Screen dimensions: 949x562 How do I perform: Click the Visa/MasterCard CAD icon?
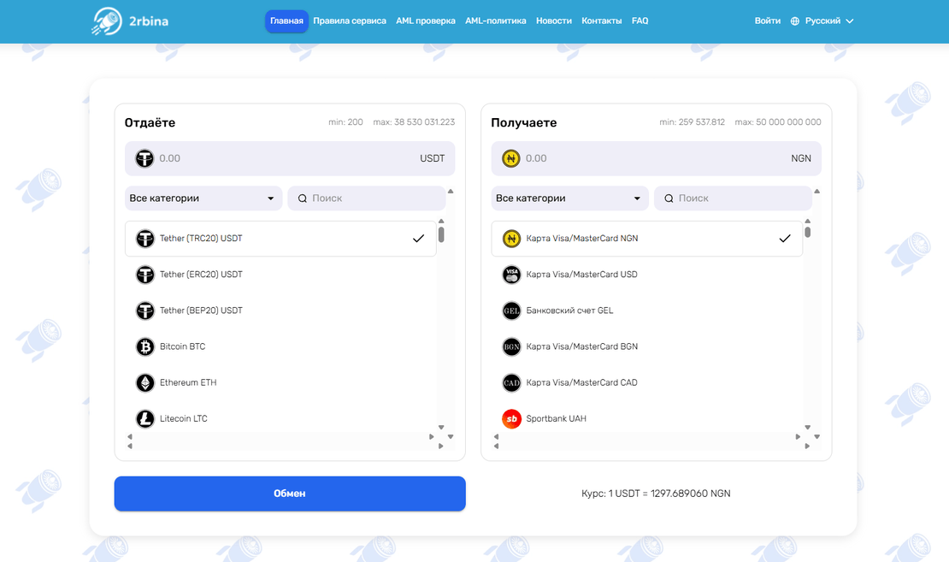(x=511, y=382)
